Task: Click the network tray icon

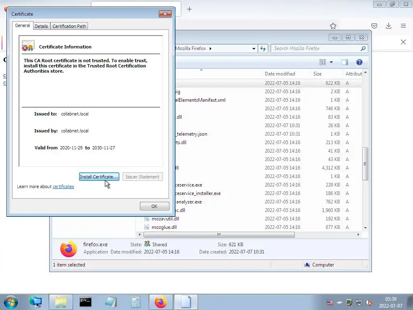Action: click(359, 302)
